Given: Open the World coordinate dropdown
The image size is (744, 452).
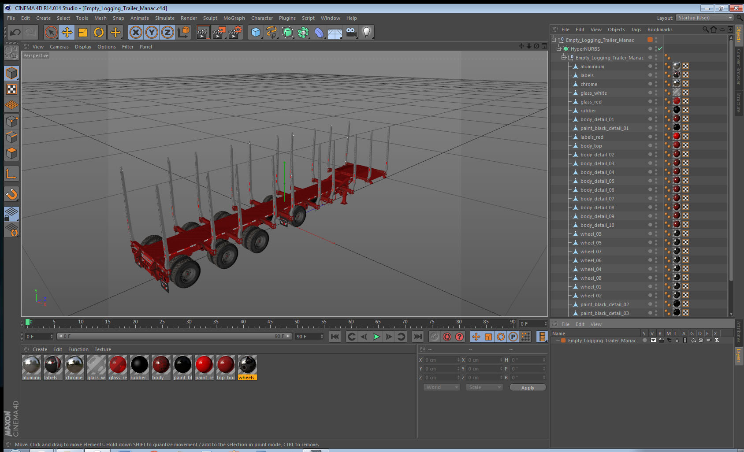Looking at the screenshot, I should coord(442,387).
